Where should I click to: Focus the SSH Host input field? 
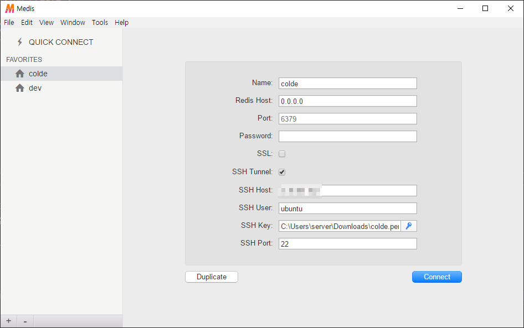click(x=347, y=190)
